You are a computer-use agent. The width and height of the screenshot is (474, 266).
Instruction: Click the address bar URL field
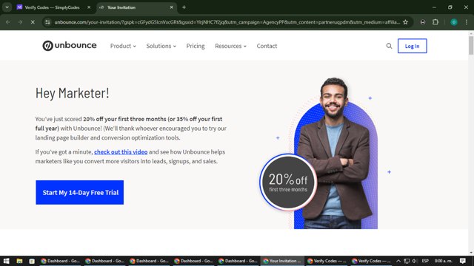(x=227, y=22)
